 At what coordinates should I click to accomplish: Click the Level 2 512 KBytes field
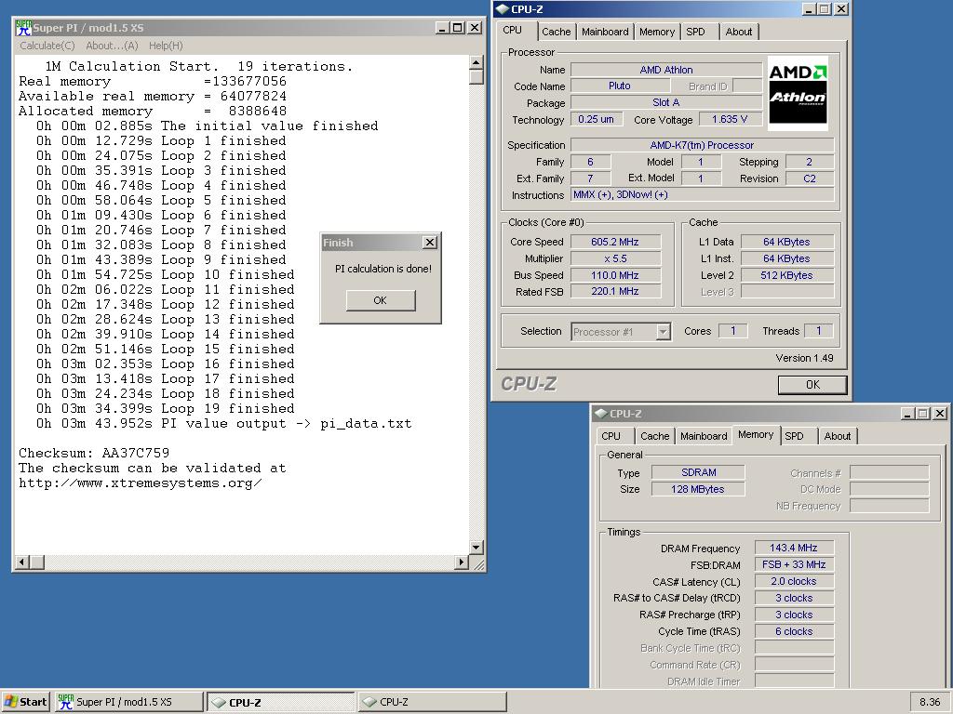click(787, 275)
